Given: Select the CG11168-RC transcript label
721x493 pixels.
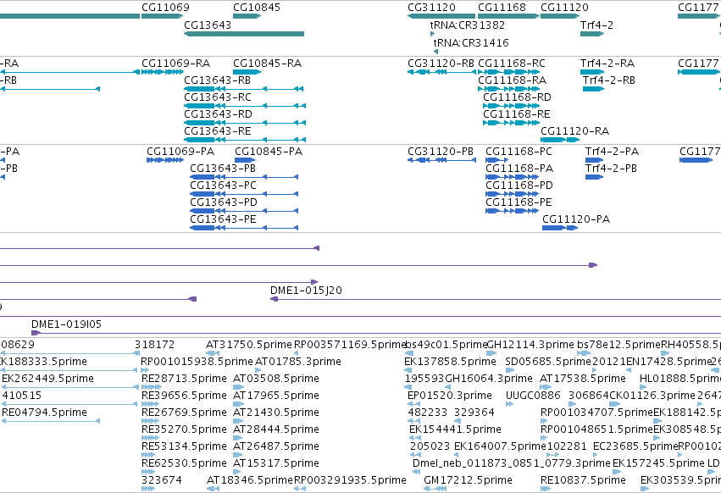Looking at the screenshot, I should pyautogui.click(x=512, y=63).
